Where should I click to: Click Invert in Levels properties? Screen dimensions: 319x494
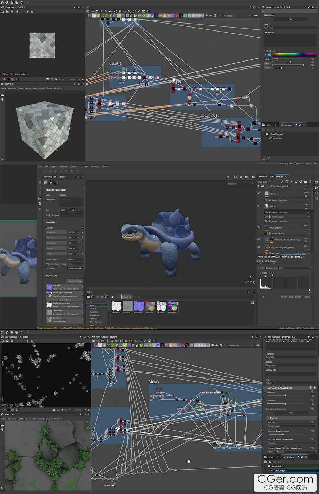[298, 297]
